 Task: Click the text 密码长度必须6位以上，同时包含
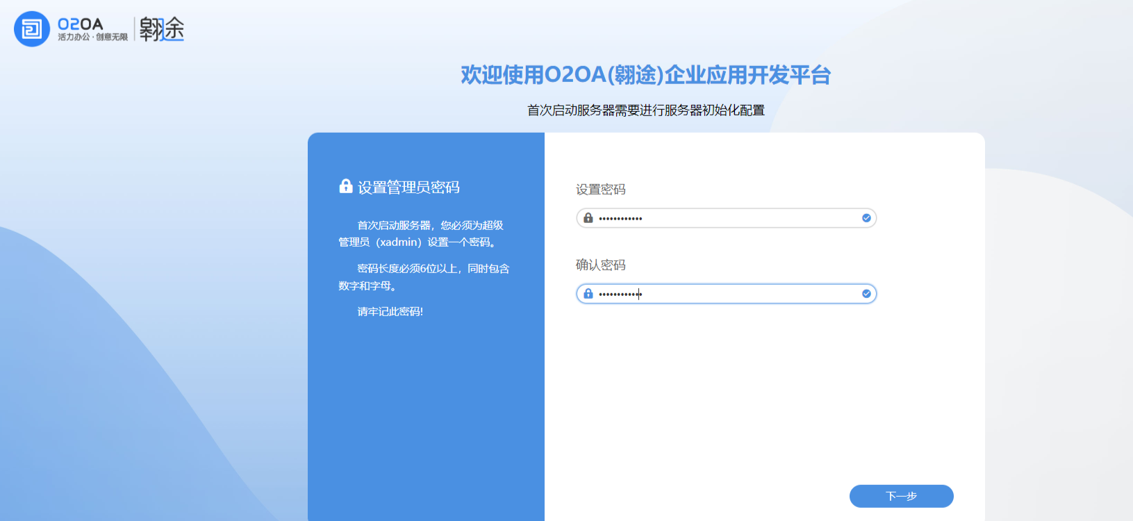(433, 269)
